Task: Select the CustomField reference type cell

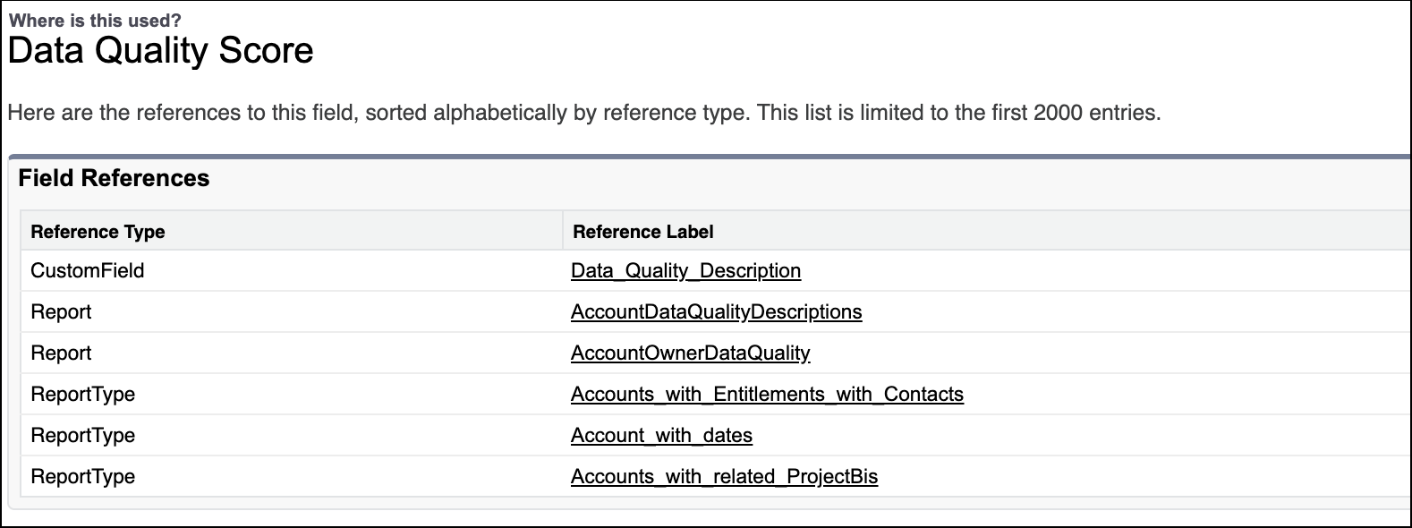Action: 87,270
